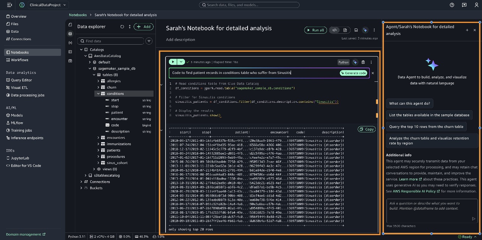This screenshot has width=482, height=240.
Task: Delete the cell using the trash icon
Action: tap(363, 62)
